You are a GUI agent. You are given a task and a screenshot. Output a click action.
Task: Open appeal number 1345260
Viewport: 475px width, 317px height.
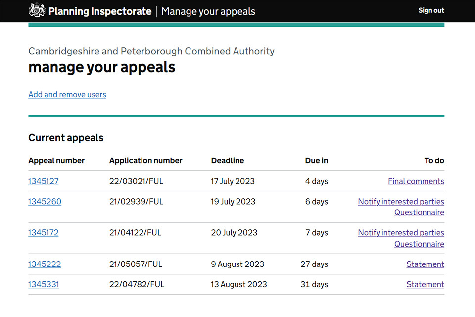point(45,202)
